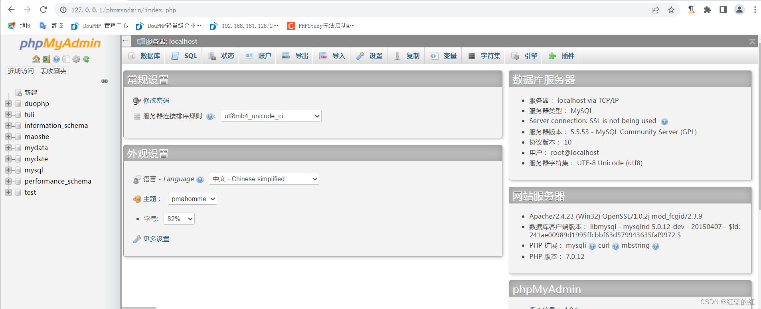Viewport: 761px width, 309px height.
Task: Open the DouPHP 管理中心 bookmark
Action: pos(100,26)
